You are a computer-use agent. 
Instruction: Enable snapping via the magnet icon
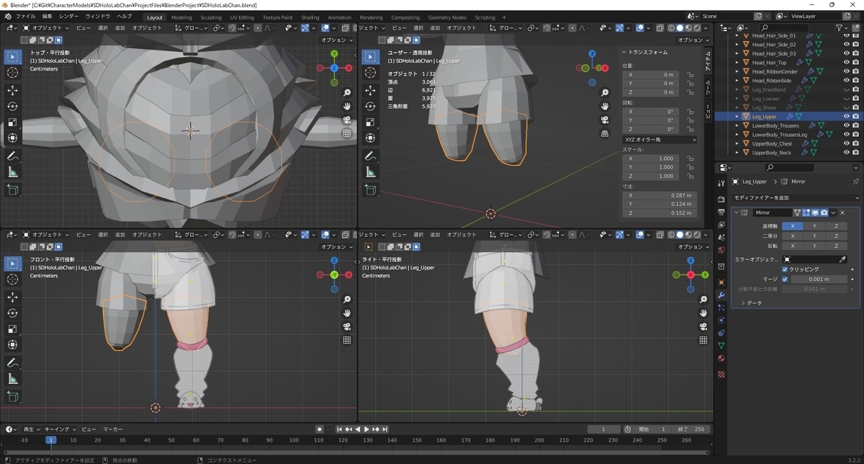232,27
